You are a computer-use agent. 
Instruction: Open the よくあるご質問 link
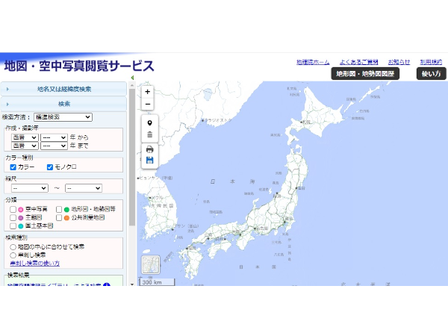(358, 62)
